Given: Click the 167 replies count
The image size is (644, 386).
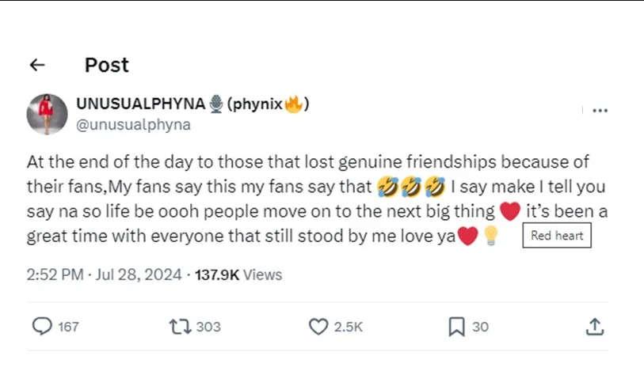Looking at the screenshot, I should pyautogui.click(x=69, y=327).
